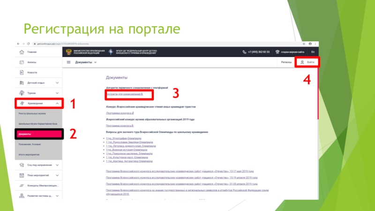This screenshot has height=211, width=375.
Task: Open 1 тур_Арктика. Антарктика-Олимпиада link
Action: pyautogui.click(x=129, y=161)
